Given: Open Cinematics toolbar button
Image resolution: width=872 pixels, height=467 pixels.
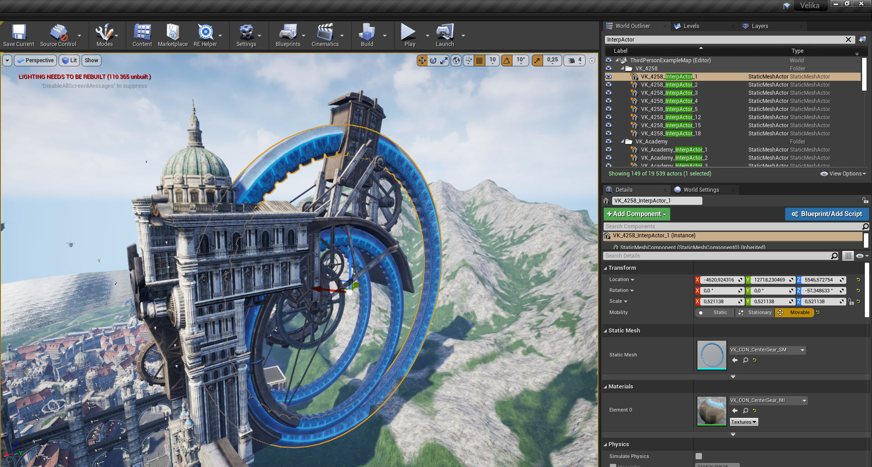Looking at the screenshot, I should pos(325,35).
